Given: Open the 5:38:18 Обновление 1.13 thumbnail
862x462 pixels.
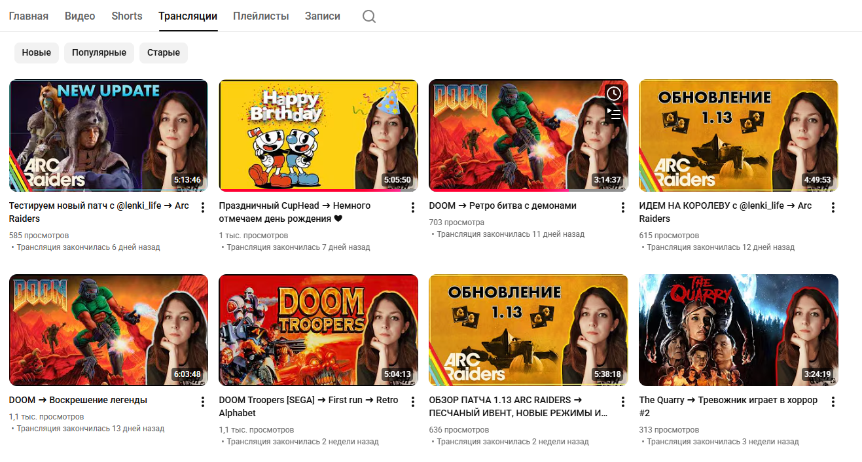Looking at the screenshot, I should coord(529,330).
